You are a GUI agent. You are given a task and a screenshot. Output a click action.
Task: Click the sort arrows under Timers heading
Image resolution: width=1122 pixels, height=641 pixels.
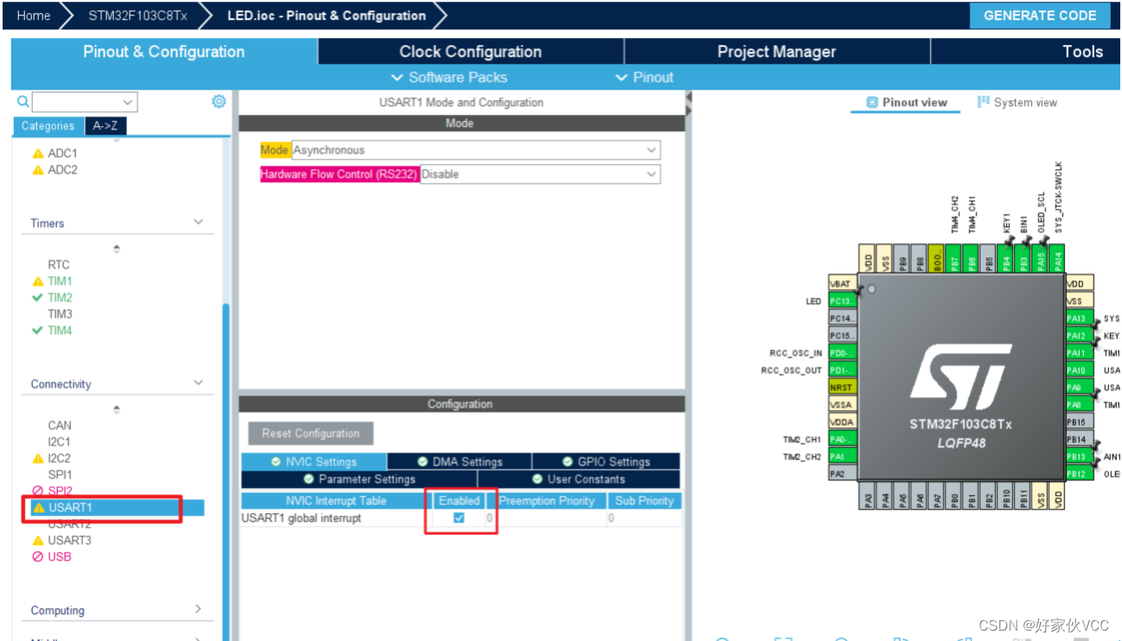pyautogui.click(x=117, y=248)
